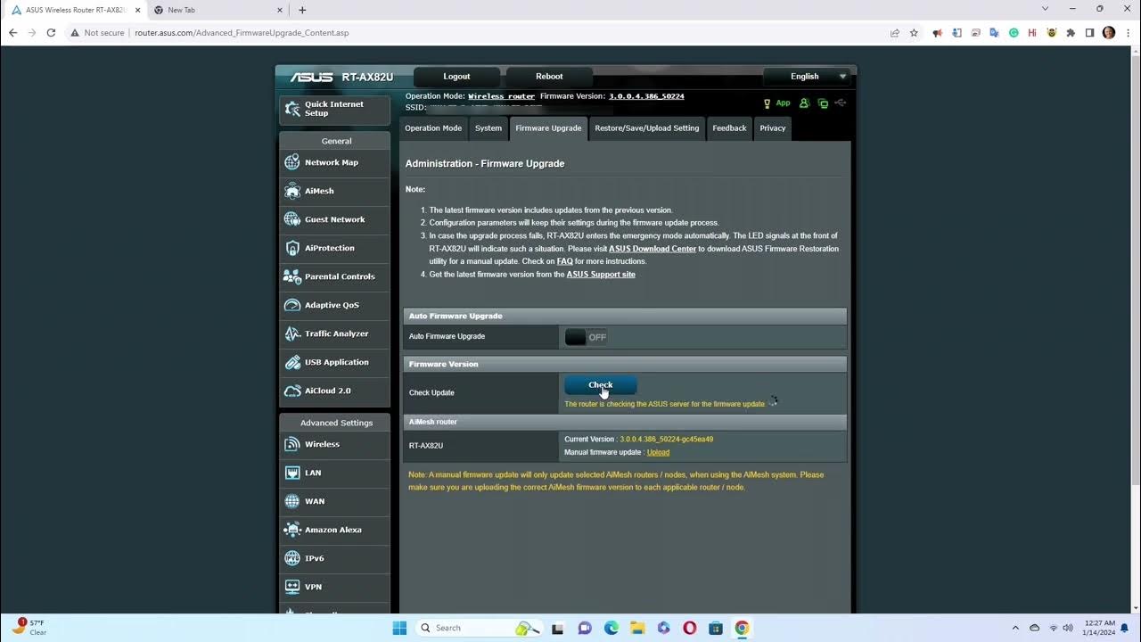Screen dimensions: 1141x642
Task: Open Opera browser from taskbar
Action: [x=689, y=628]
